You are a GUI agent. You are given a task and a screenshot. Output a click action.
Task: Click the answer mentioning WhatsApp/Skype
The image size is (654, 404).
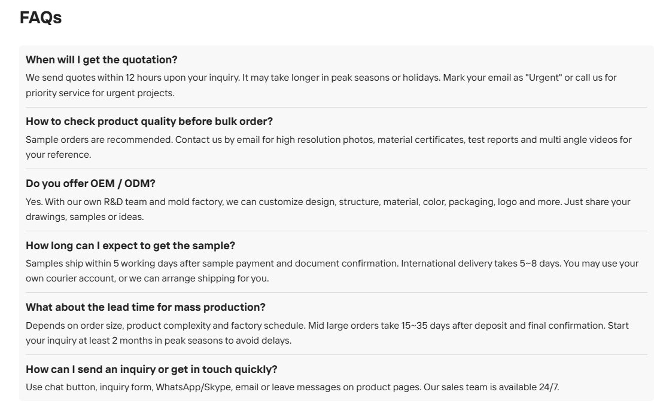(x=293, y=387)
